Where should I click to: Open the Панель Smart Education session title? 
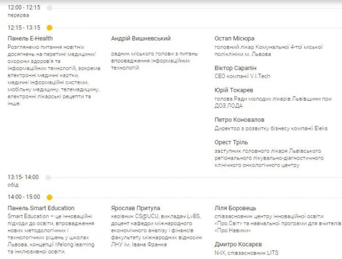[41, 208]
